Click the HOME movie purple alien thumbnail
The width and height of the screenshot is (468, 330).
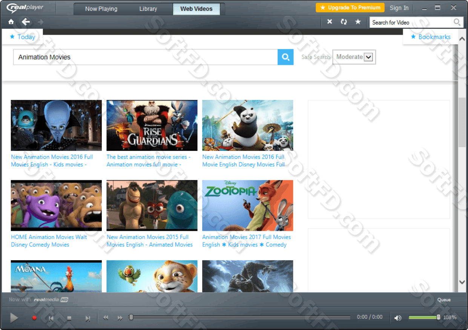click(56, 206)
